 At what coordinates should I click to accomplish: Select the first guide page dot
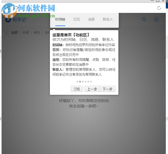77,82
